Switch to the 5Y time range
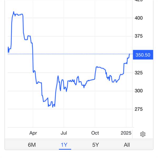This screenshot has width=158, height=158. click(96, 145)
